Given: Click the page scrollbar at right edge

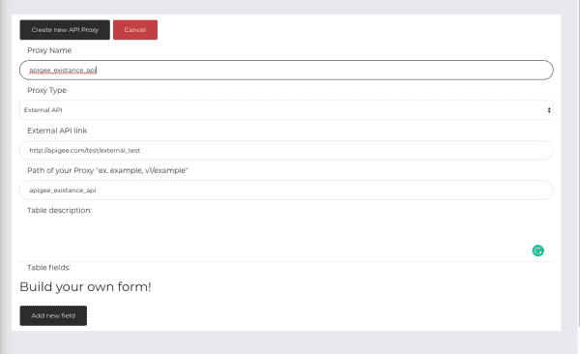Looking at the screenshot, I should pos(578,162).
